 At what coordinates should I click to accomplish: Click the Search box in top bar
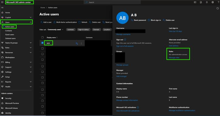click(x=112, y=2)
